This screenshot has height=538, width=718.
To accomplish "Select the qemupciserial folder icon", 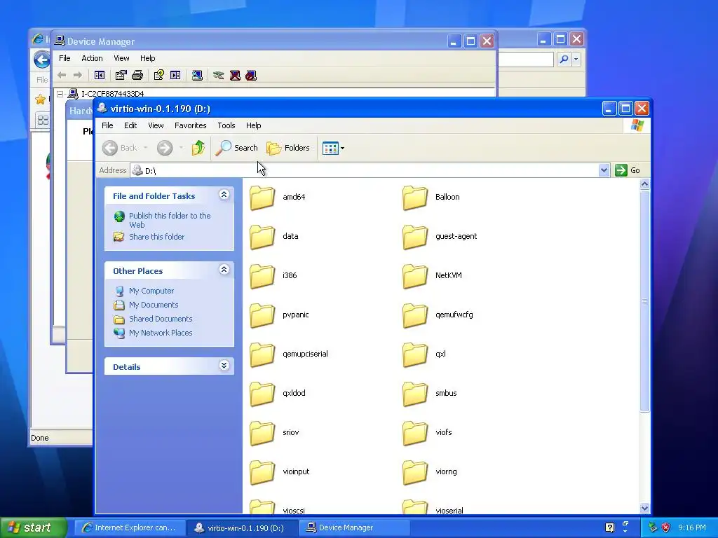I will click(x=262, y=354).
